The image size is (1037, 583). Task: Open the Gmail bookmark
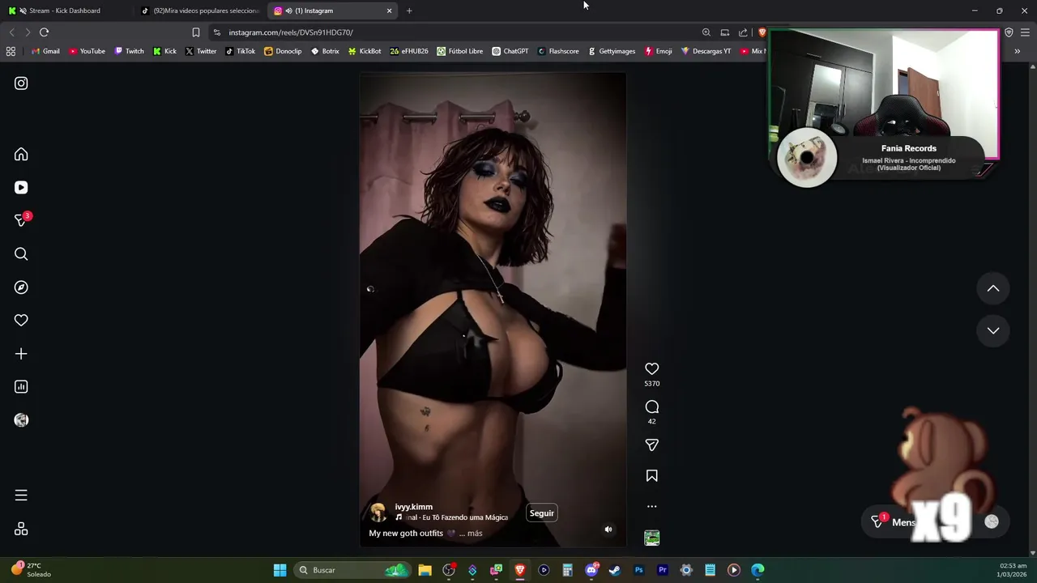click(45, 51)
